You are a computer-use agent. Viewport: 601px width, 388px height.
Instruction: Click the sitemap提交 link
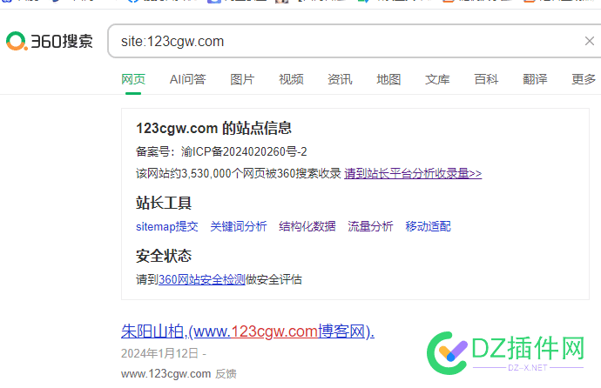pos(167,226)
